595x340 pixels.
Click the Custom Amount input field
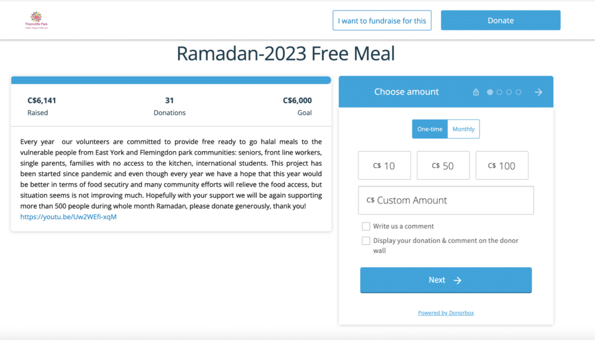pyautogui.click(x=446, y=200)
